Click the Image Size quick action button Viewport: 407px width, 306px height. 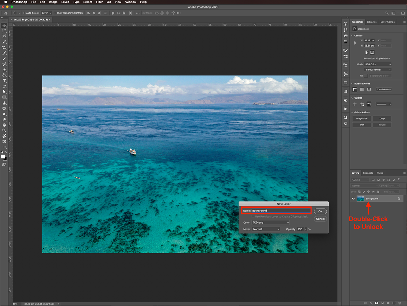[x=362, y=119]
